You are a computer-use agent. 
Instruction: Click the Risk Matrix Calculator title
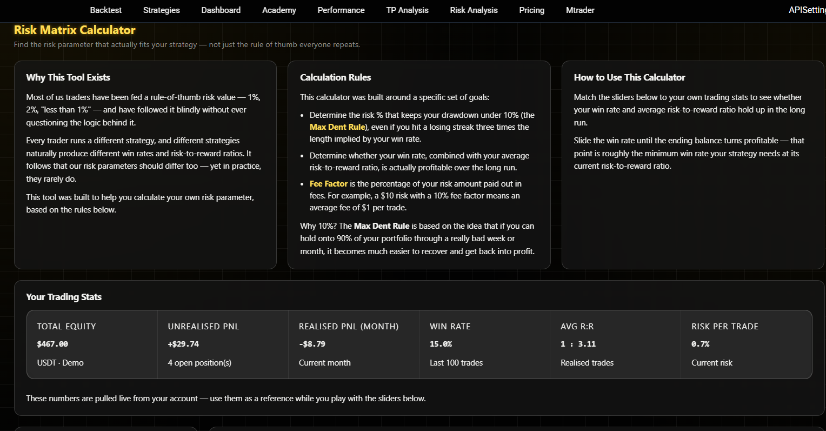click(75, 30)
